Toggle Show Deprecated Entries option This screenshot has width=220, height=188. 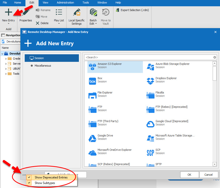click(x=51, y=177)
